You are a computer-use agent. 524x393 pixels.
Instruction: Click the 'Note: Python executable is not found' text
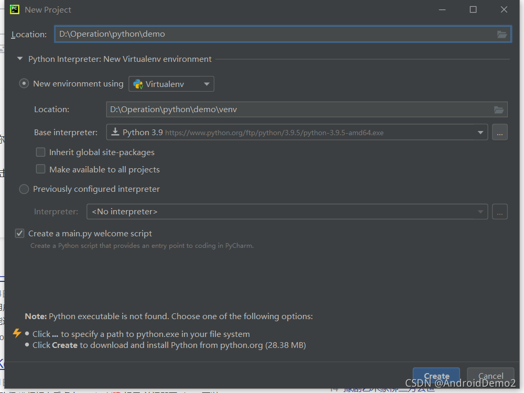169,316
